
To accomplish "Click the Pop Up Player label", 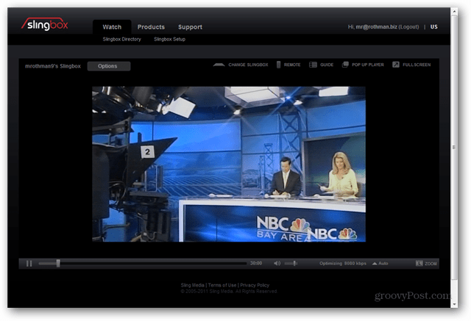I will [x=368, y=65].
